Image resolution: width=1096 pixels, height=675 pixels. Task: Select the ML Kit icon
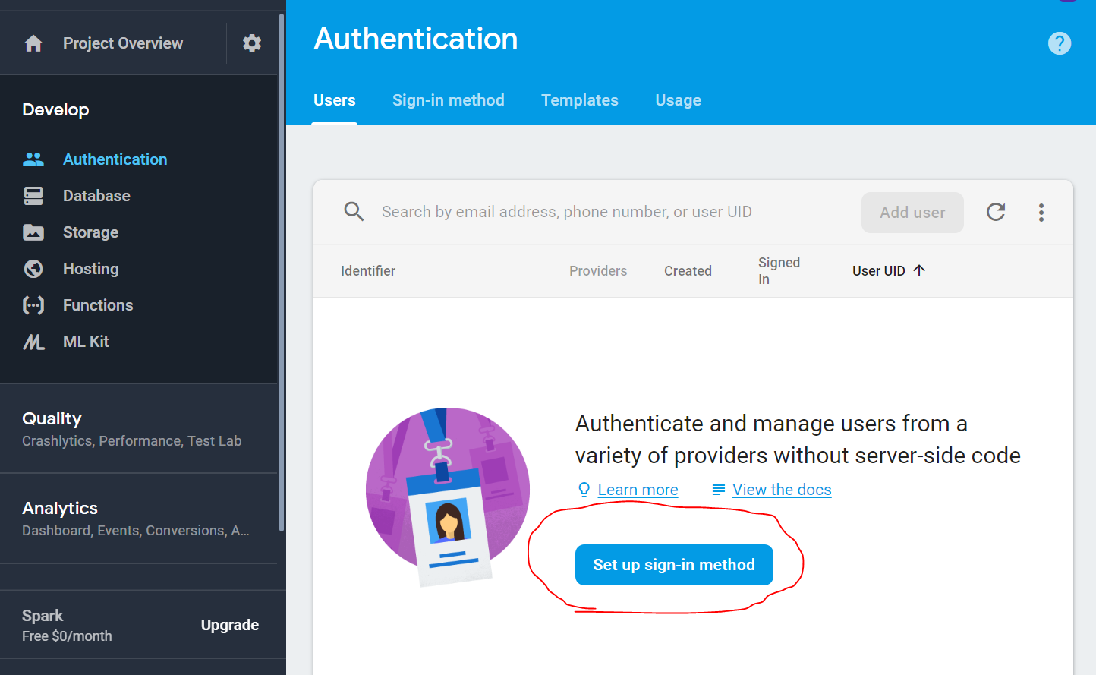coord(33,341)
